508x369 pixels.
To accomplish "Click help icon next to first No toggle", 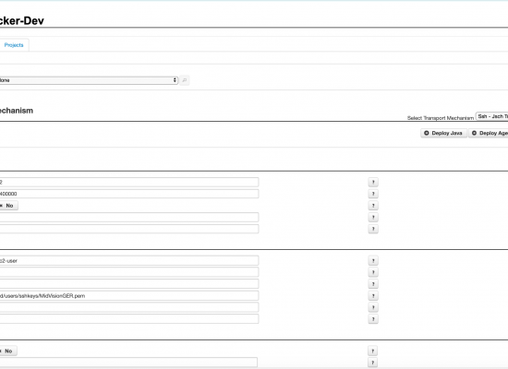I will [x=373, y=206].
